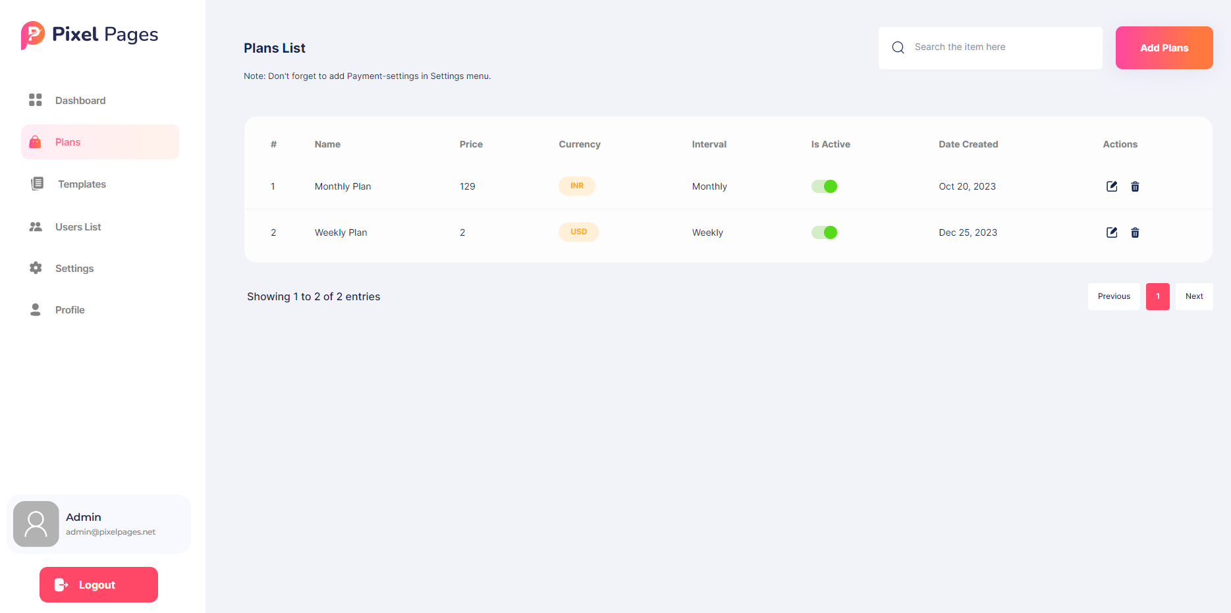Open the Profile page from sidebar
The width and height of the screenshot is (1231, 613).
[x=70, y=310]
